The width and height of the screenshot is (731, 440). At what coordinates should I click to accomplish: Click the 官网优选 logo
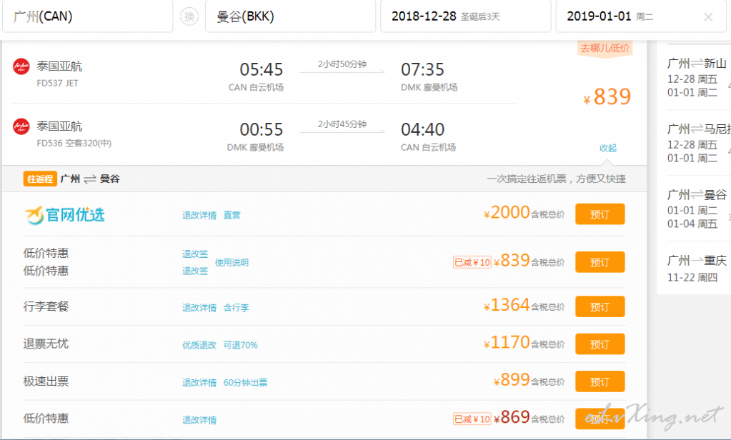64,215
